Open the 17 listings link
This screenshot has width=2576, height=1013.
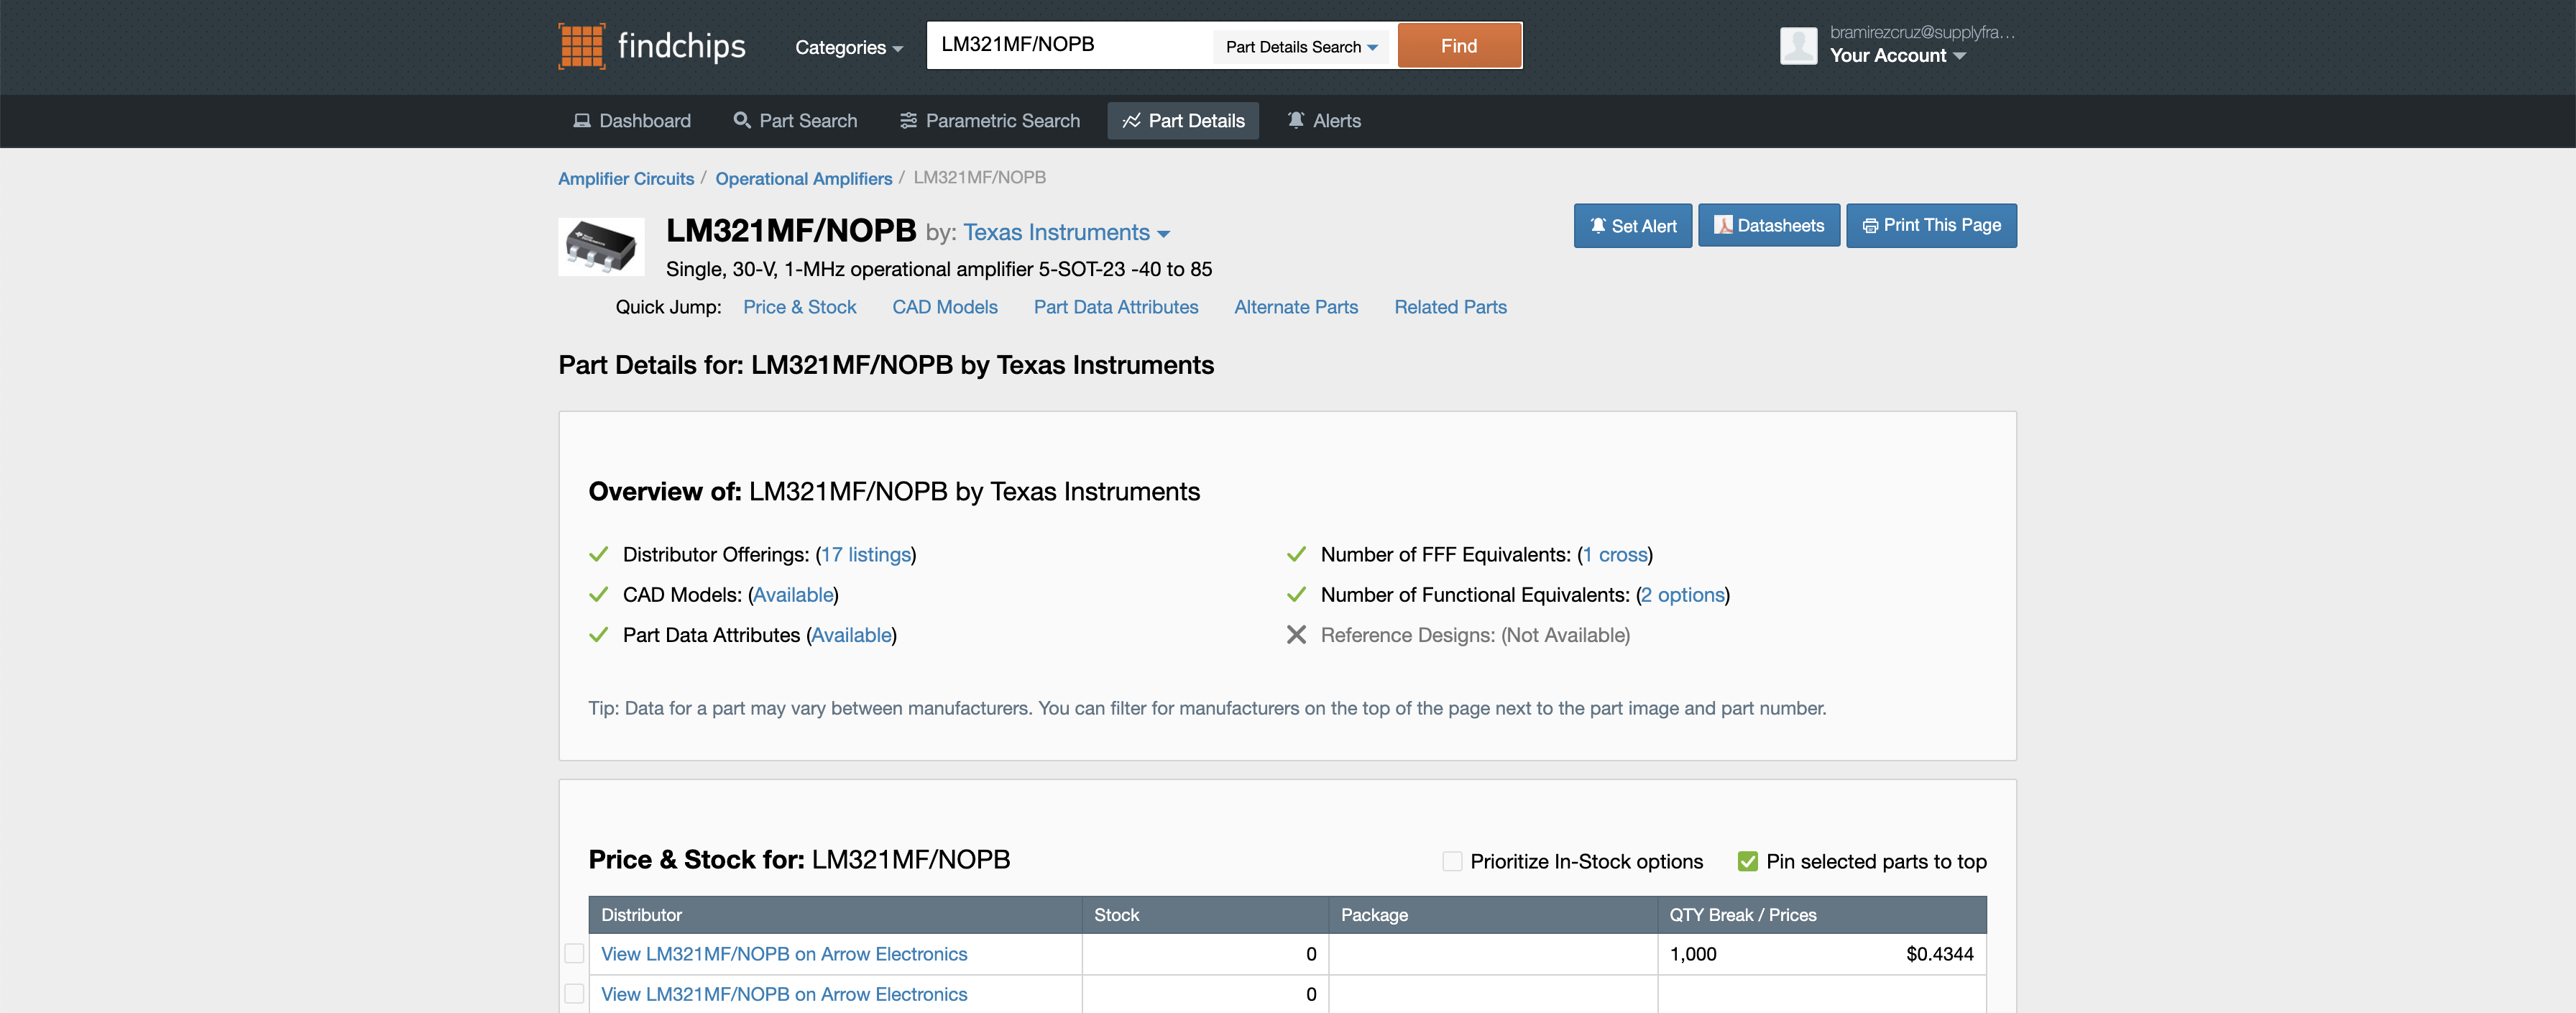click(866, 555)
